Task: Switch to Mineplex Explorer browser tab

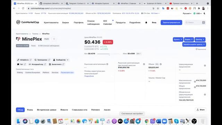Action: click(x=103, y=3)
